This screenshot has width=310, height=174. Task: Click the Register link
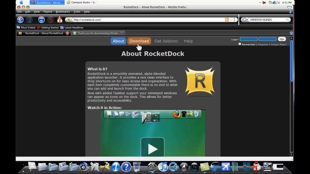[263, 44]
